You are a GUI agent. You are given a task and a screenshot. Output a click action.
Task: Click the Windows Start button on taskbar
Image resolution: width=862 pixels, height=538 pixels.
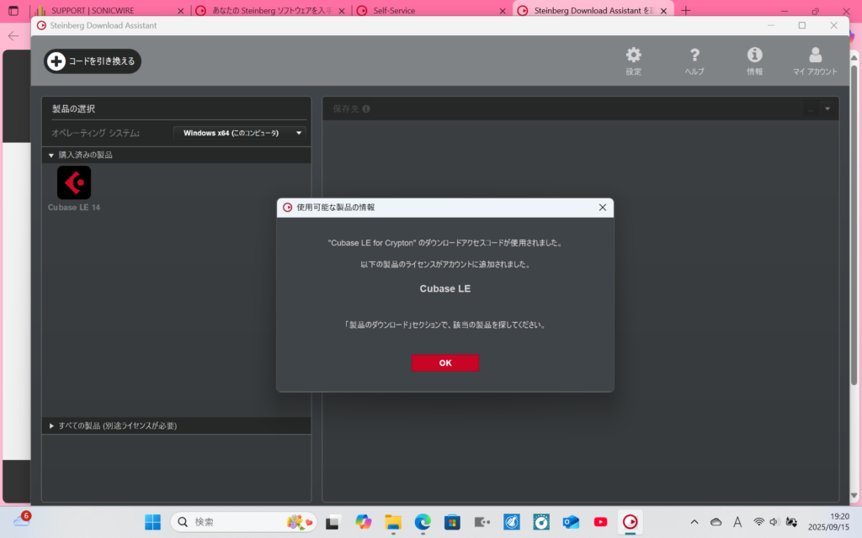point(152,522)
